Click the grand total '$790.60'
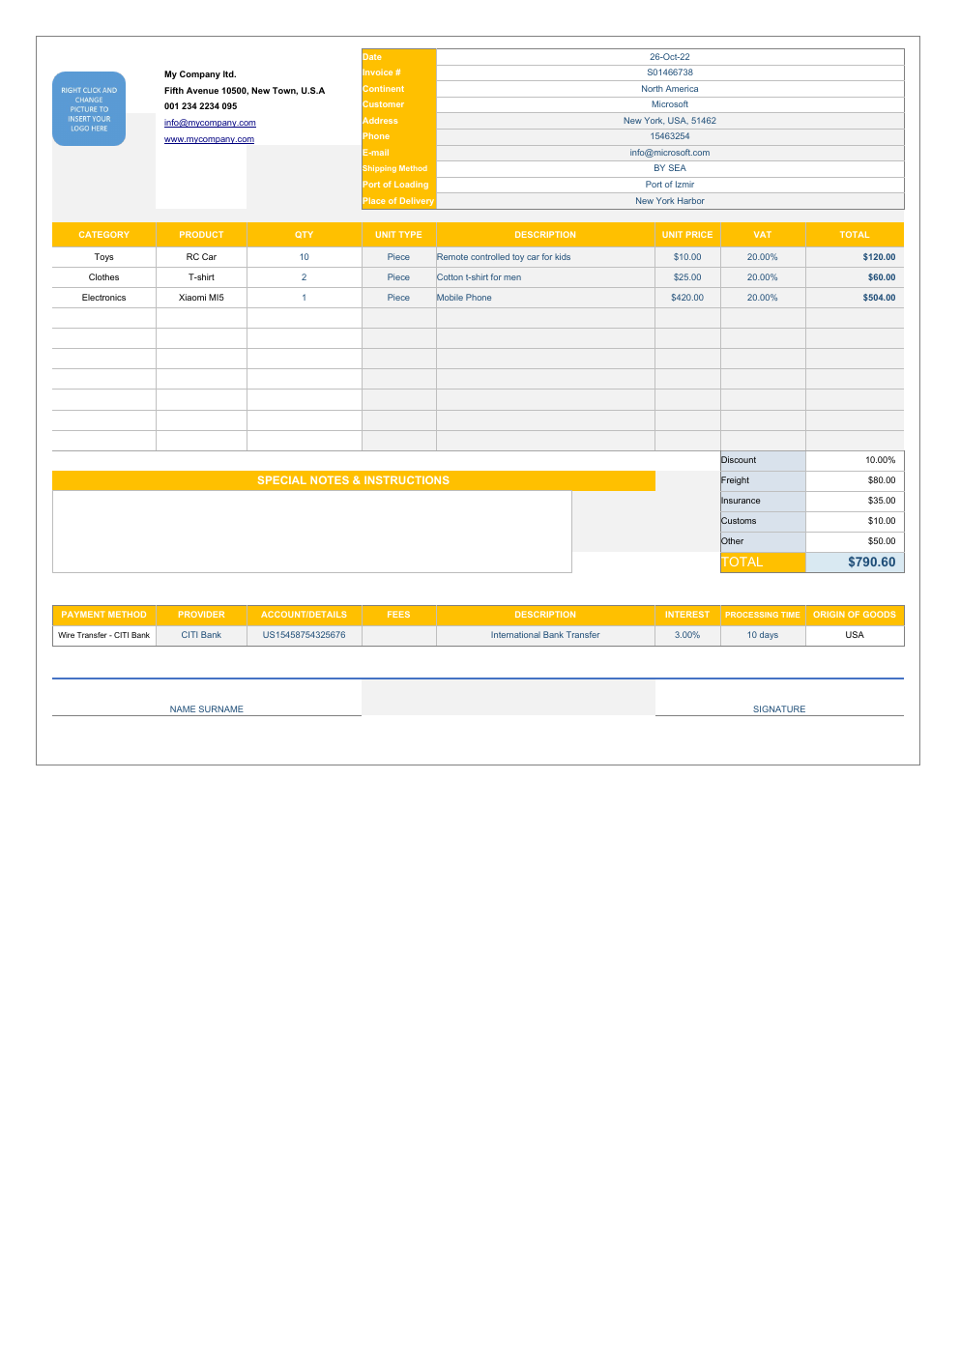This screenshot has width=960, height=1357. pos(855,563)
